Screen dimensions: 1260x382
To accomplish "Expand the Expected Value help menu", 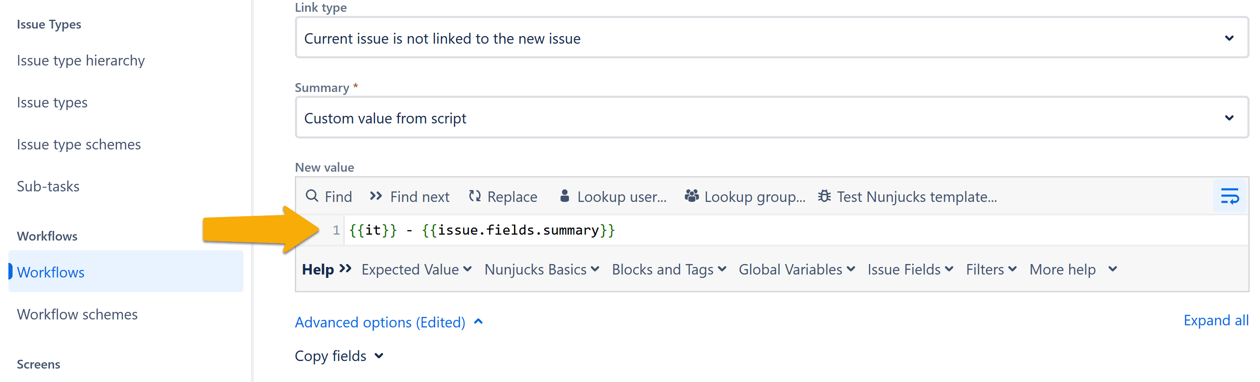I will pos(416,269).
